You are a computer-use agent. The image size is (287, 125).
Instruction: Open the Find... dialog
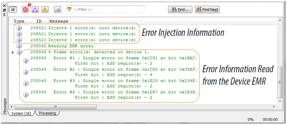(180, 9)
